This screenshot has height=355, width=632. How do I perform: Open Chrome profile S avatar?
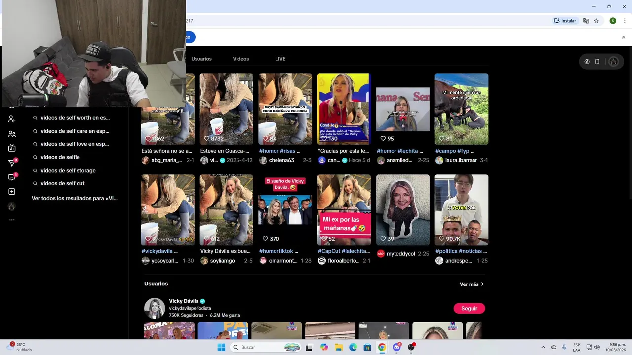click(x=613, y=21)
